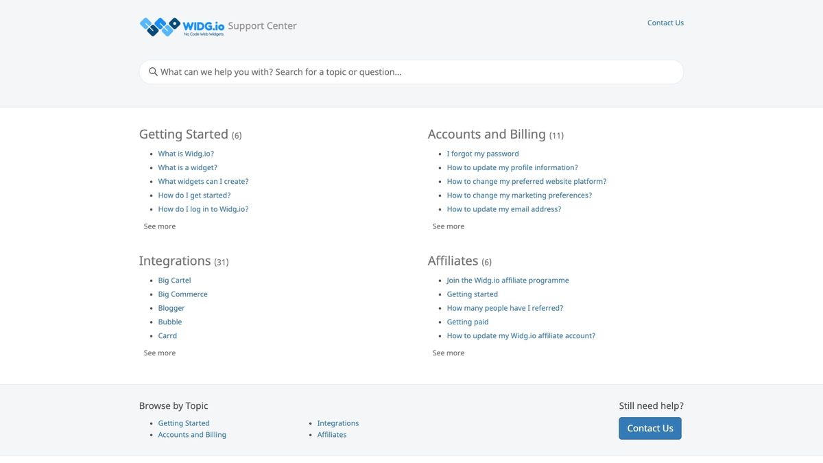
Task: Expand more Getting Started articles via See more
Action: tap(159, 226)
